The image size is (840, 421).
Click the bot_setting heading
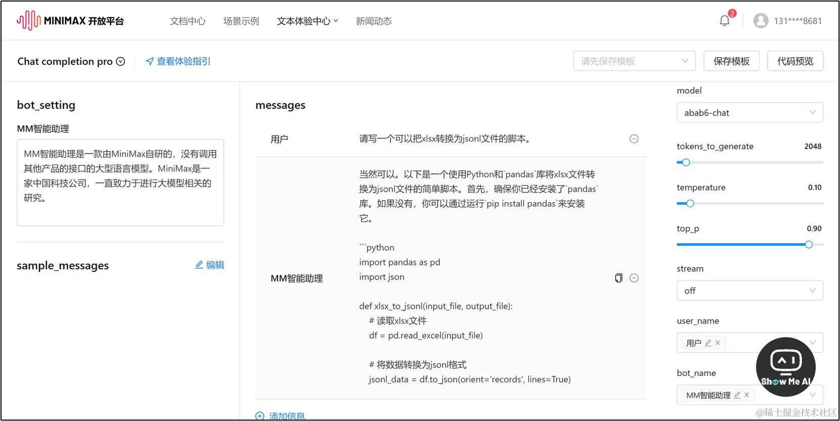46,105
